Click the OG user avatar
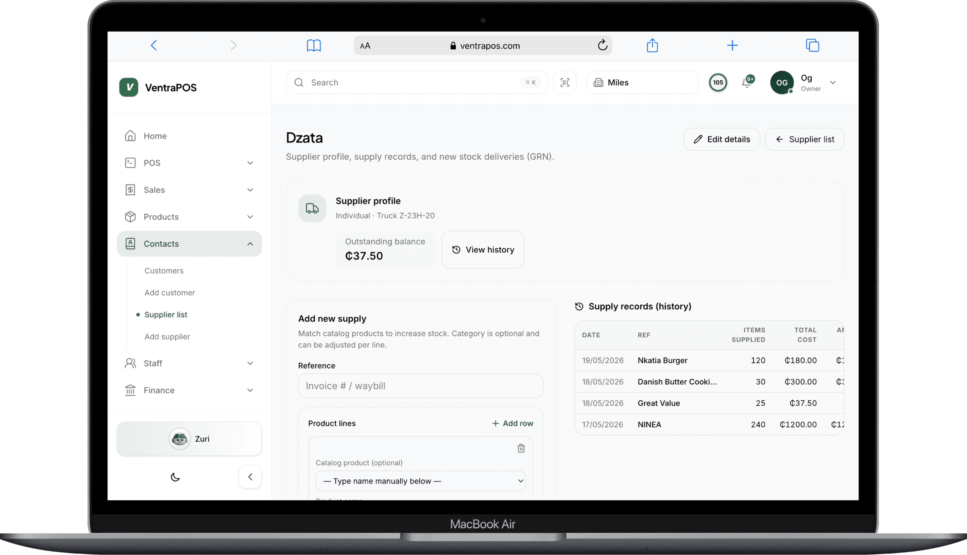This screenshot has width=967, height=555. [x=781, y=82]
